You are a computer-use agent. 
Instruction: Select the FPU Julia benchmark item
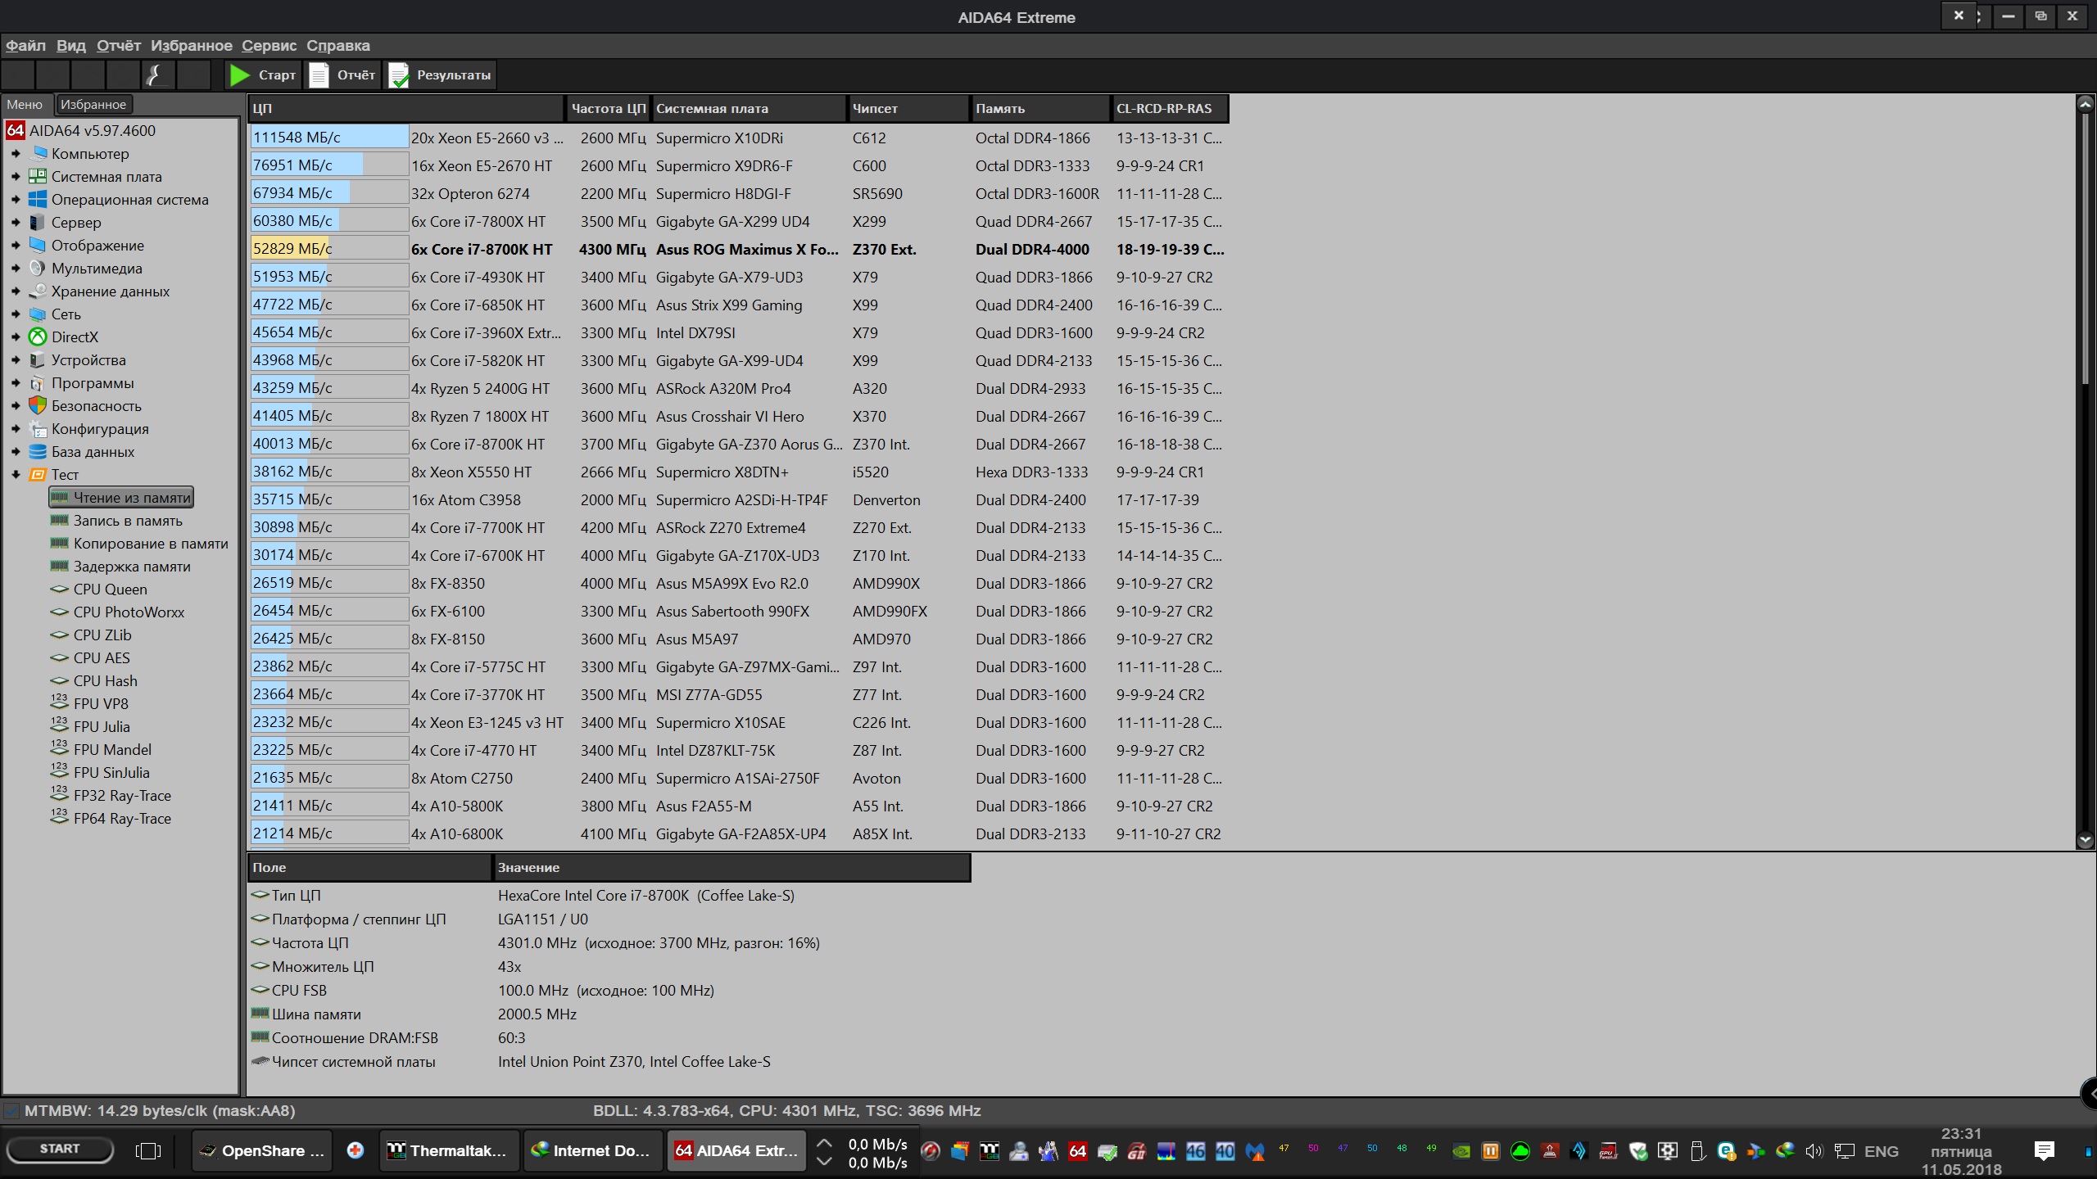click(101, 727)
